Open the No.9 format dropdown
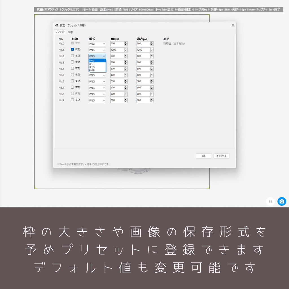Viewport: 289px width, 289px height. click(97, 100)
